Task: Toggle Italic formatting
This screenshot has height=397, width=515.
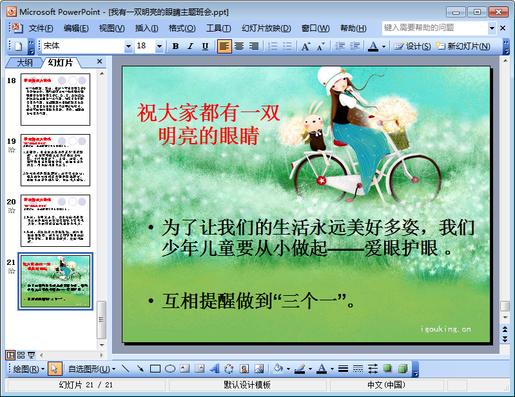Action: click(190, 46)
